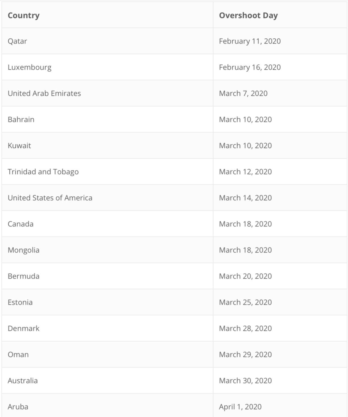Screen dimensions: 348x417
Task: Click the April 1, 2020 date cell
Action: [240, 407]
